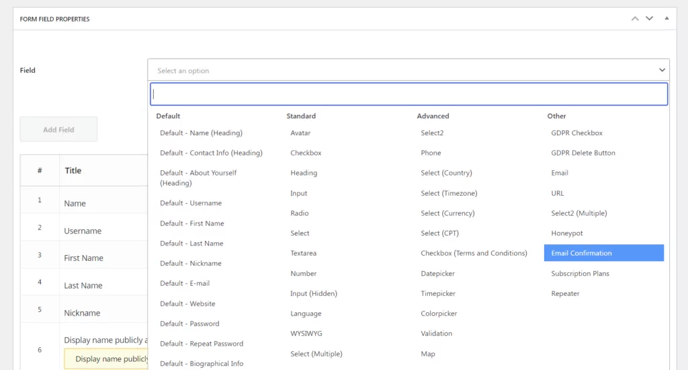Click the Add Field button
This screenshot has width=688, height=370.
[58, 130]
